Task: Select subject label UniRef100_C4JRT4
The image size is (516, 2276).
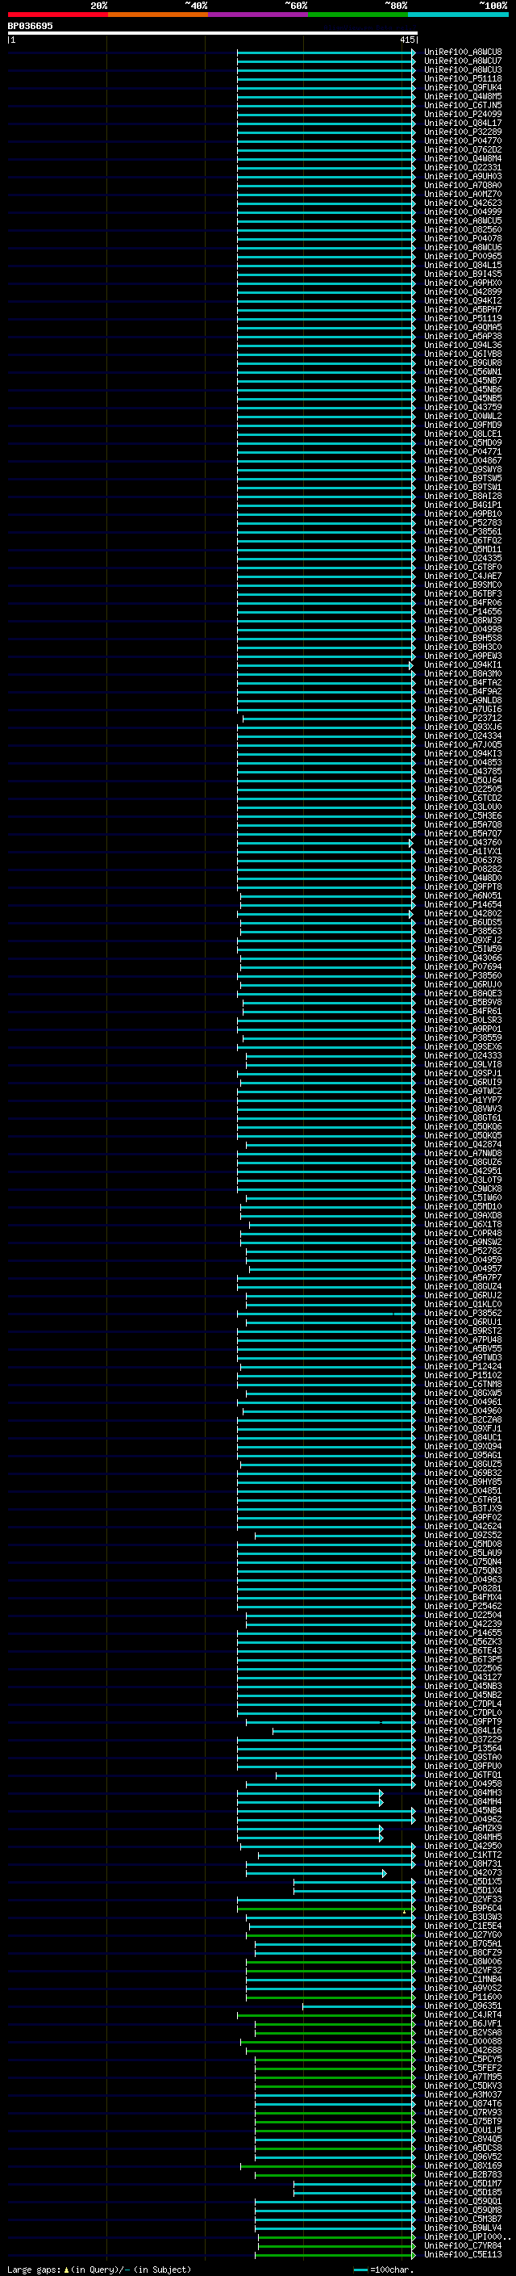Action: point(463,2015)
